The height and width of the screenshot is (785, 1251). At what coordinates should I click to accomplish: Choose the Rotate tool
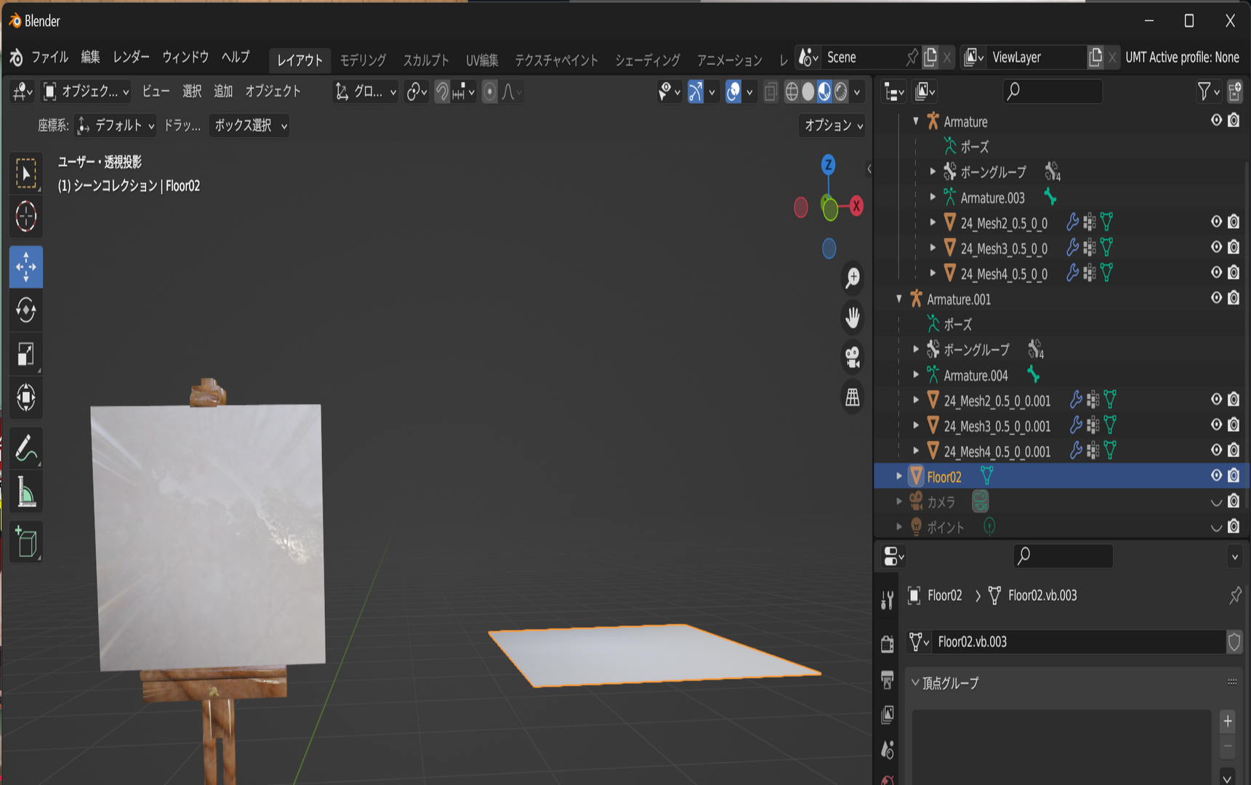[x=26, y=310]
